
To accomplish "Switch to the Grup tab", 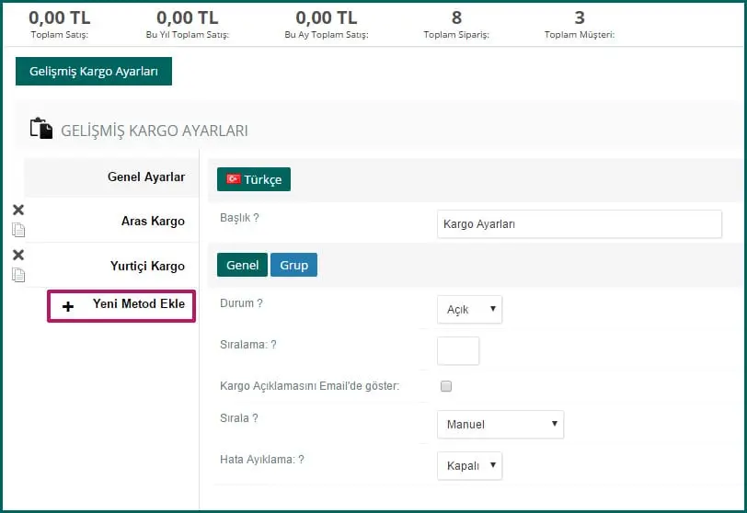I will click(x=294, y=265).
